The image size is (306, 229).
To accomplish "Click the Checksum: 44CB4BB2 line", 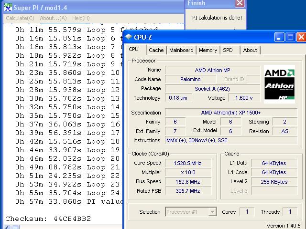I will coord(48,219).
